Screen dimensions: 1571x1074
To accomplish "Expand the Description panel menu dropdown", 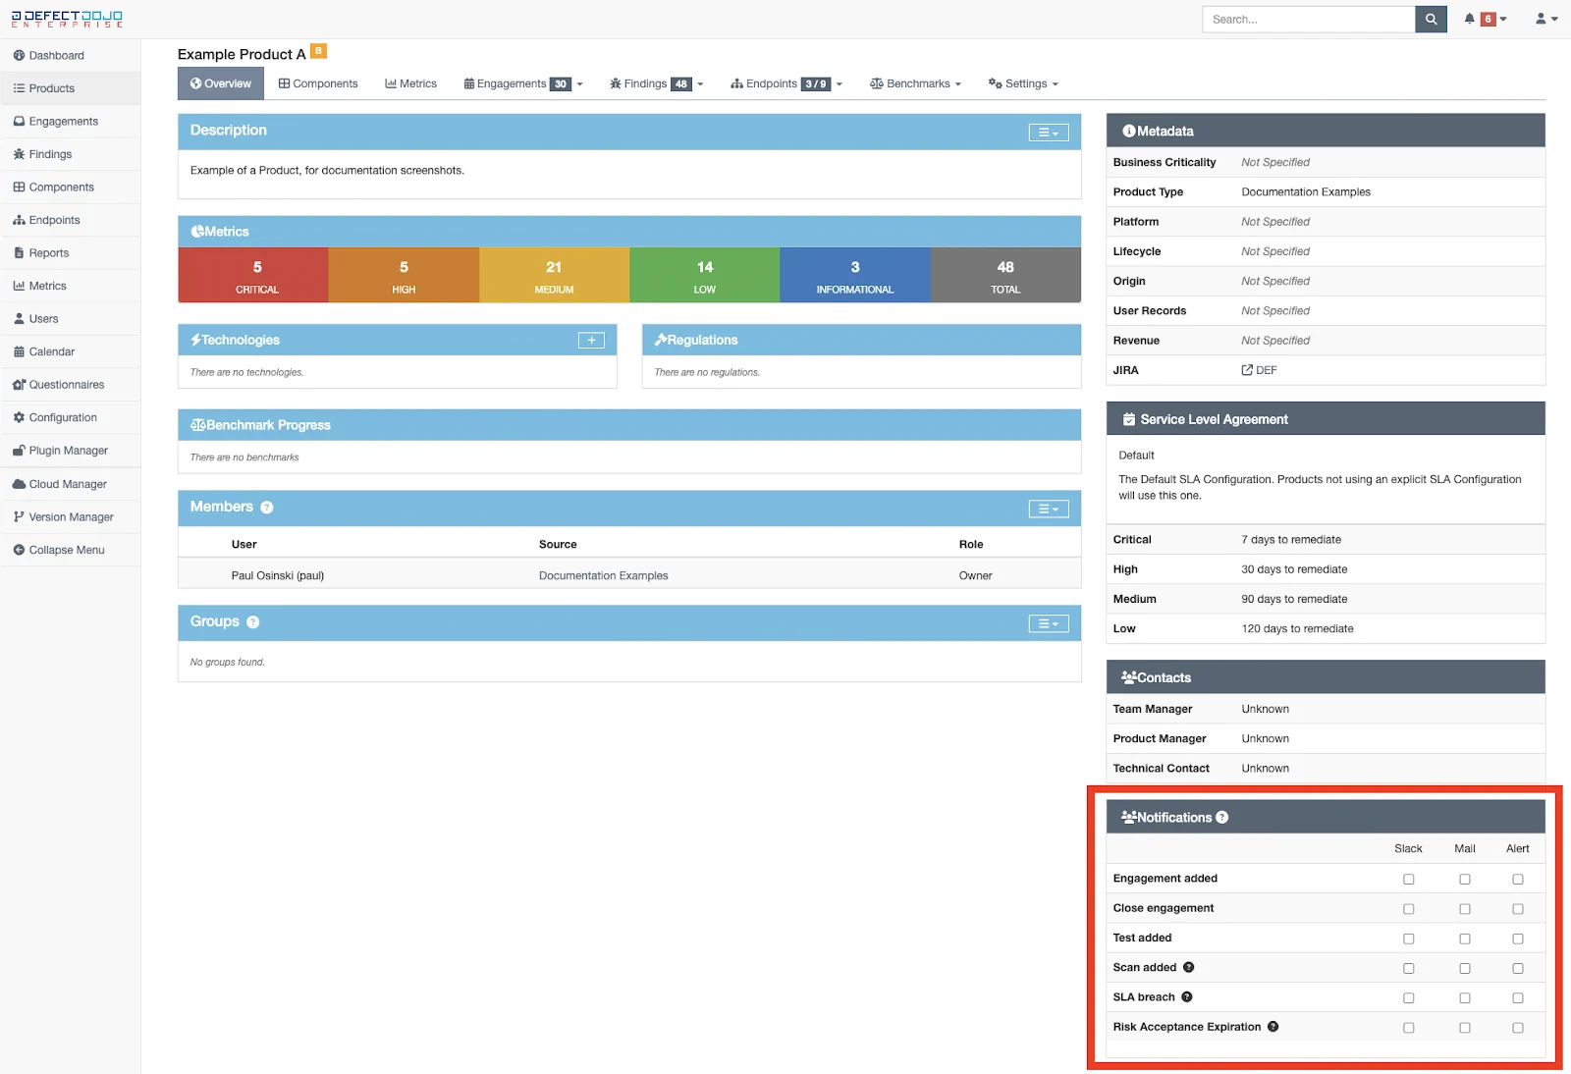I will pos(1048,133).
